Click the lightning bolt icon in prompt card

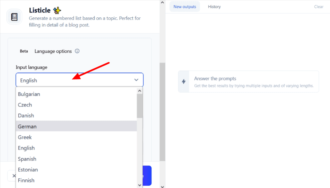click(184, 81)
